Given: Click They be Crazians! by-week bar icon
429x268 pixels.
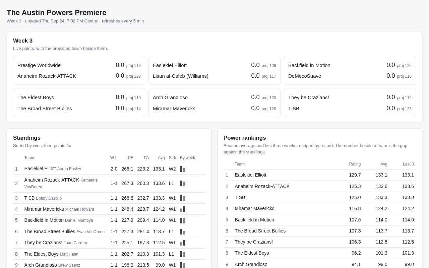Looking at the screenshot, I should click(183, 243).
